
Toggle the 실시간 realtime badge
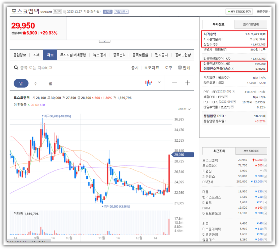pyautogui.click(x=108, y=12)
